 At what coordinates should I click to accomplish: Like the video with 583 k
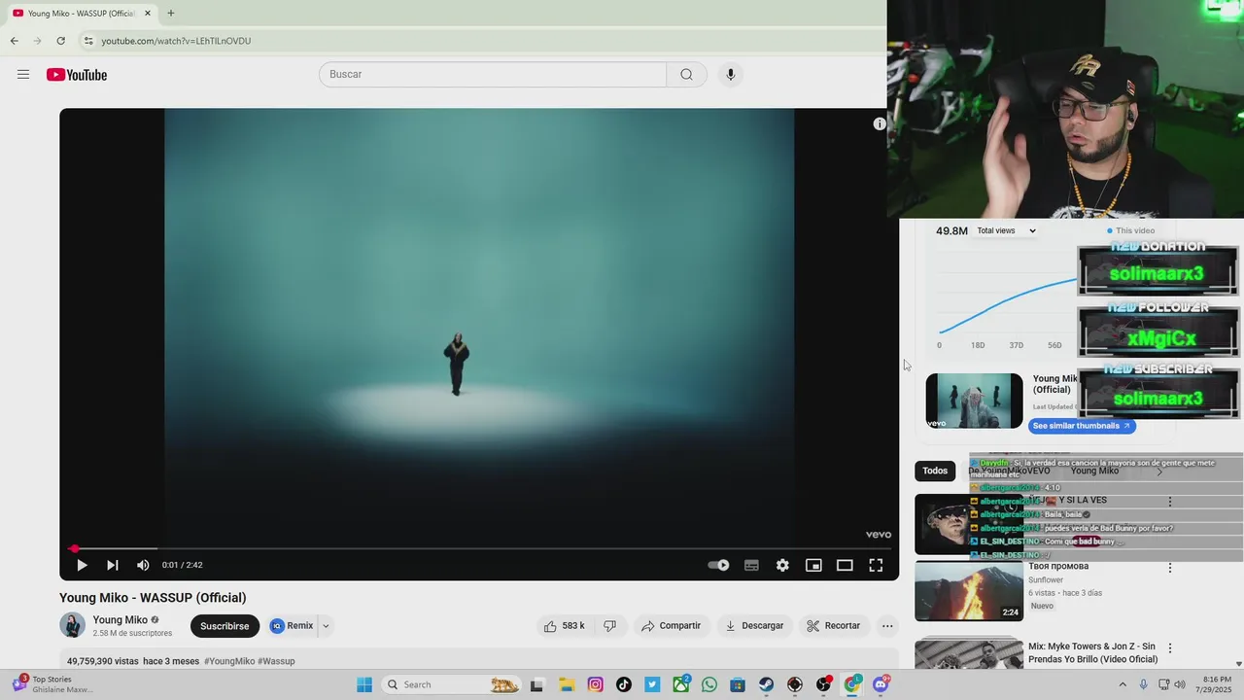(565, 626)
